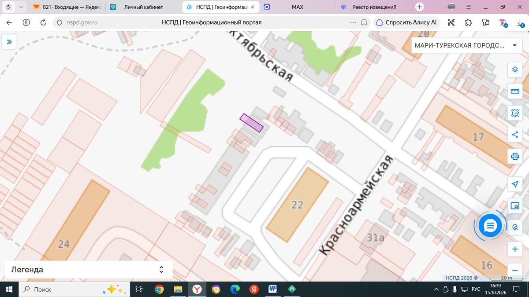This screenshot has width=529, height=297.
Task: Open page options three-dots menu
Action: (353, 22)
